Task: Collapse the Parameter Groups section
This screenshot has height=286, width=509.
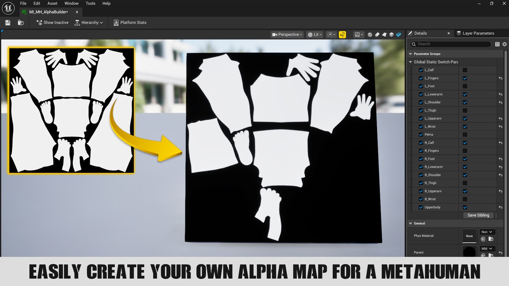Action: [x=411, y=54]
